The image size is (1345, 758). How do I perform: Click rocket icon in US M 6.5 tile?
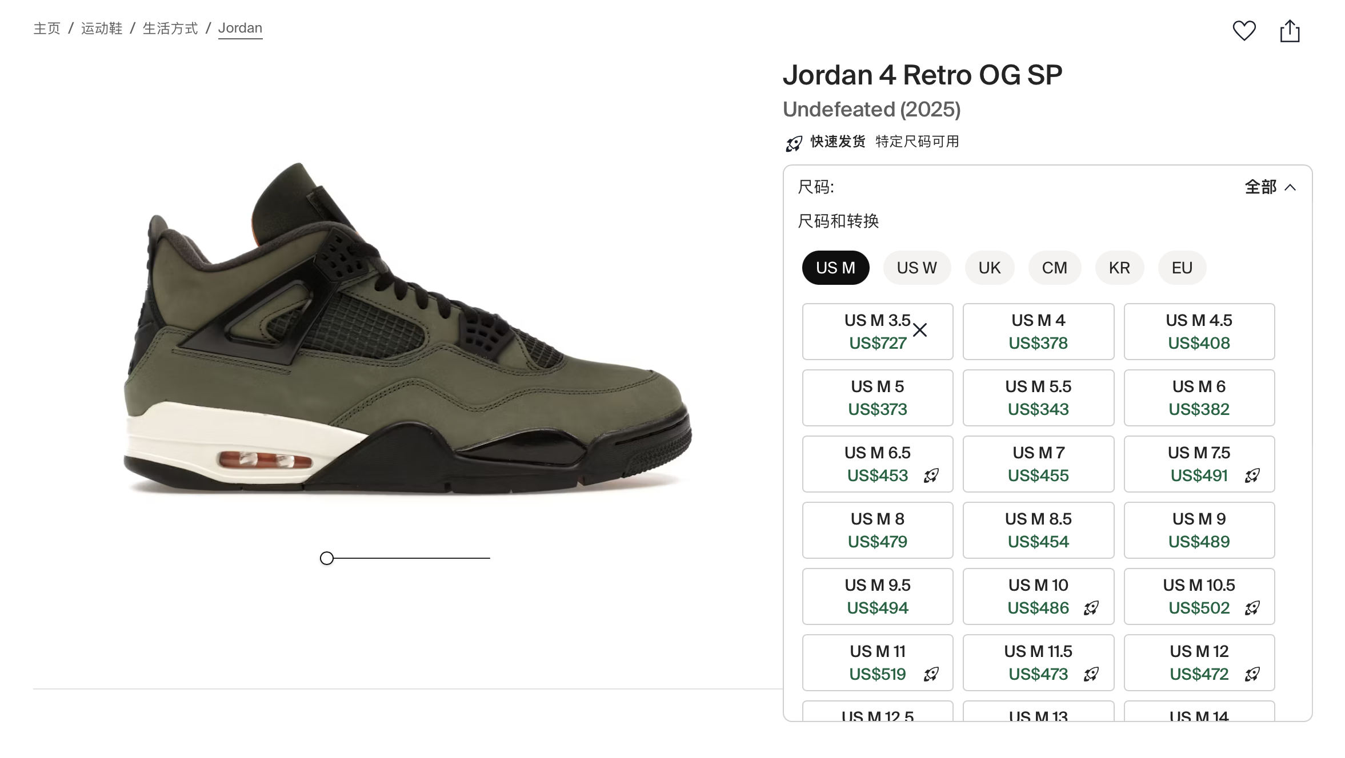pyautogui.click(x=931, y=475)
